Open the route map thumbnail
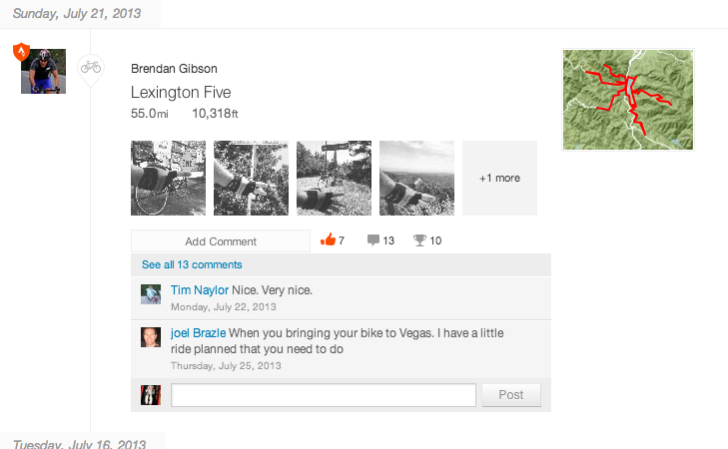The width and height of the screenshot is (728, 449). 628,100
